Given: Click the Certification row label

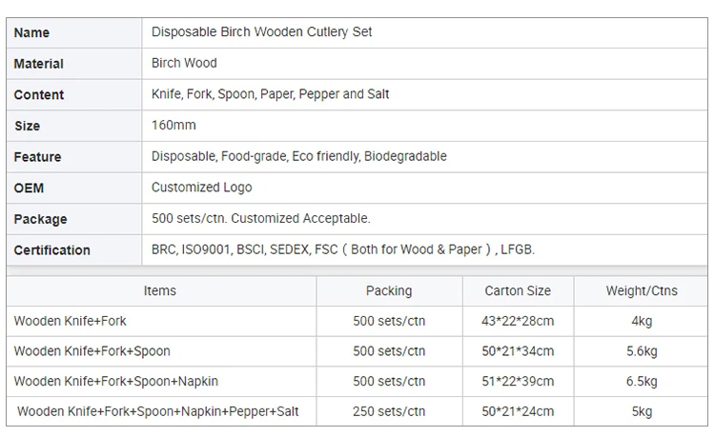Looking at the screenshot, I should point(52,250).
